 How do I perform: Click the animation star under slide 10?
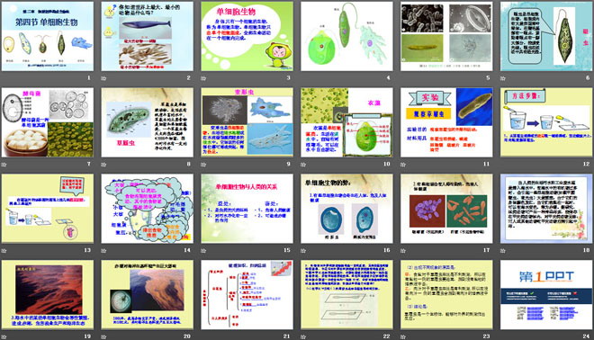(303, 165)
